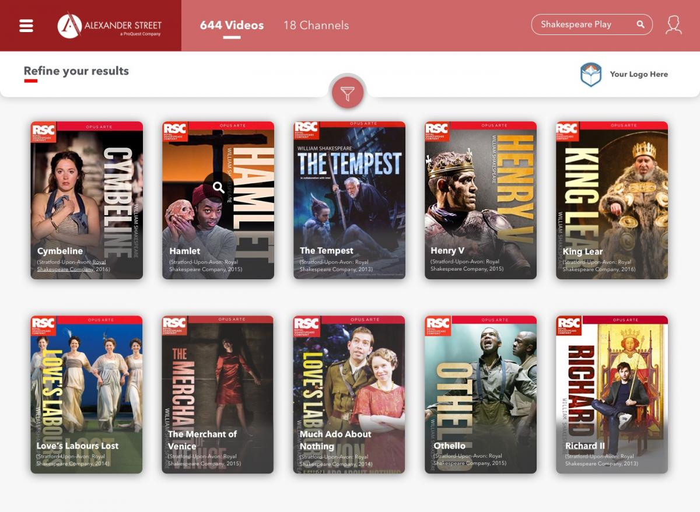
Task: Click the red funnel filter button
Action: (x=348, y=93)
